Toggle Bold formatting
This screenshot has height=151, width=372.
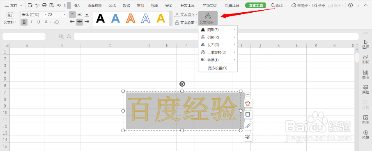click(24, 22)
